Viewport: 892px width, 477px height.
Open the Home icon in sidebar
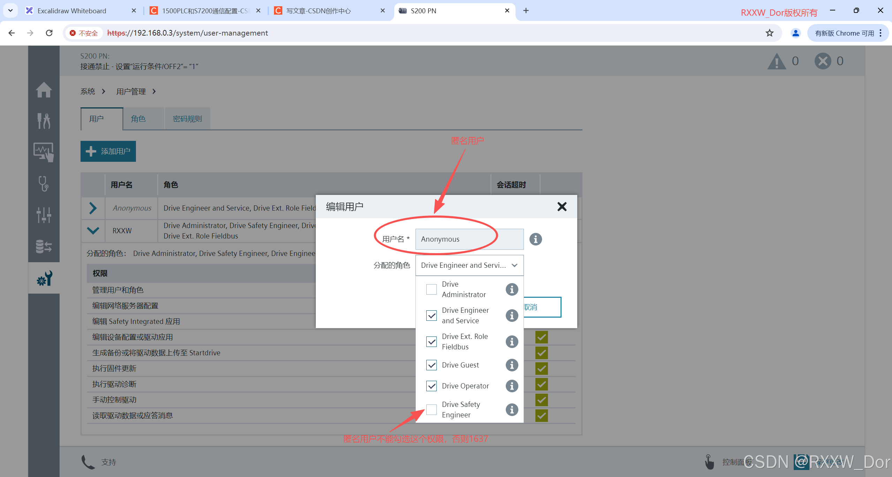click(44, 90)
